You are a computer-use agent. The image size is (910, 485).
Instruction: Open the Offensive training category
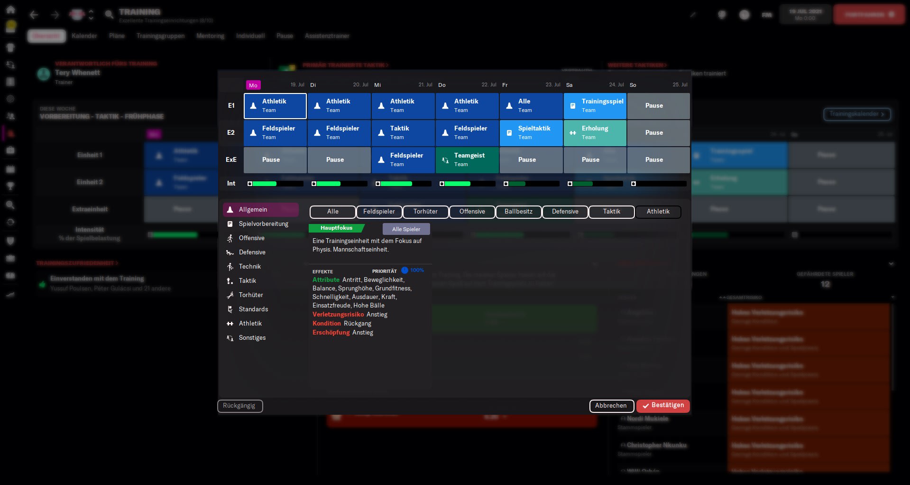pos(251,238)
